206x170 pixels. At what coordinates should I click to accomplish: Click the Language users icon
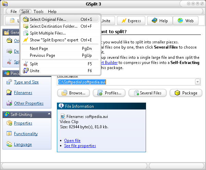[9, 144]
